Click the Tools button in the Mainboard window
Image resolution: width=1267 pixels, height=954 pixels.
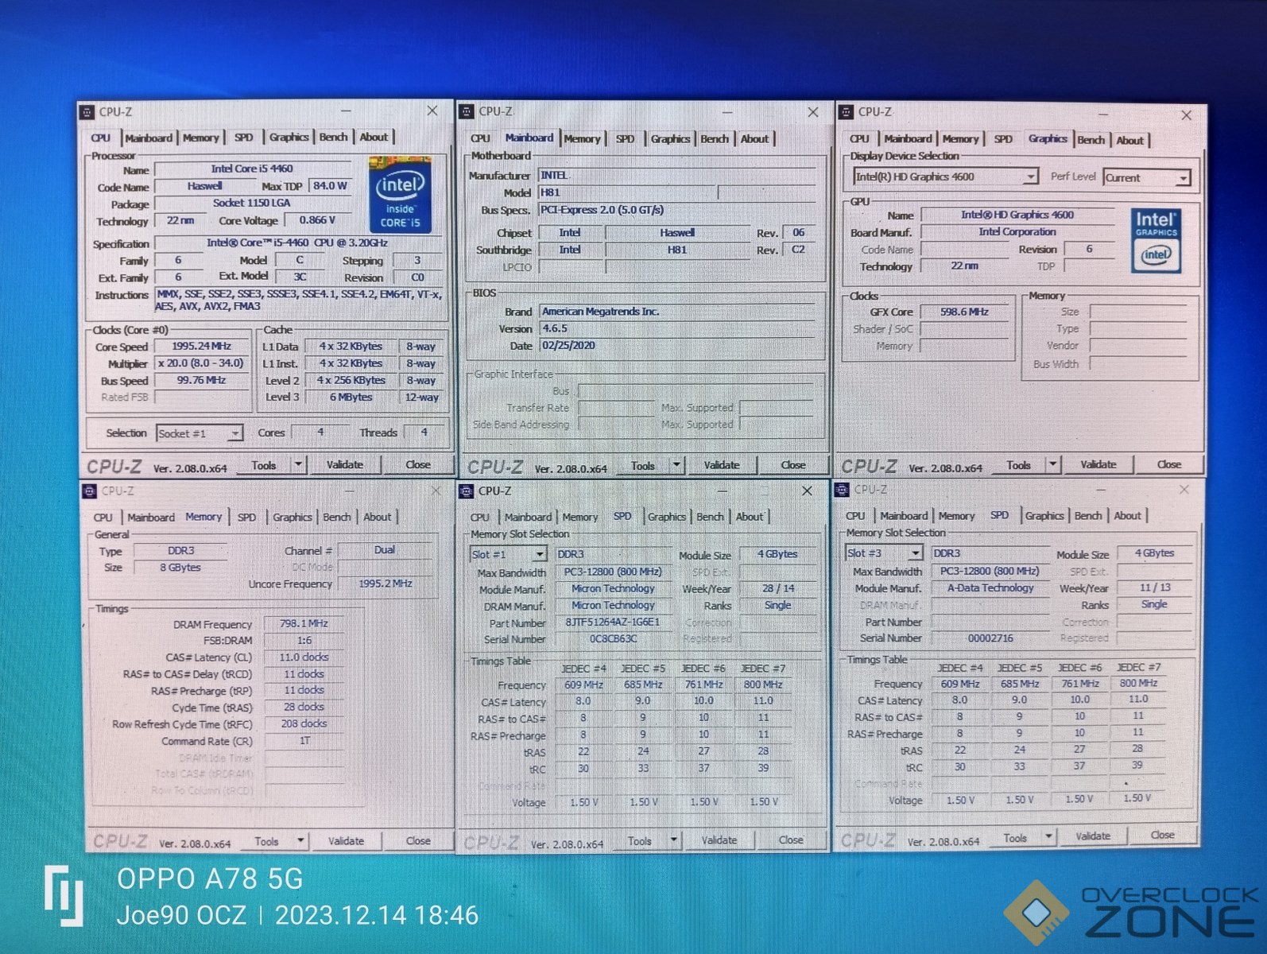pos(643,465)
